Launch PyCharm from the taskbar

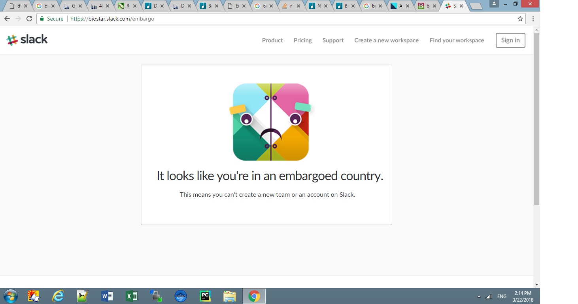point(205,296)
